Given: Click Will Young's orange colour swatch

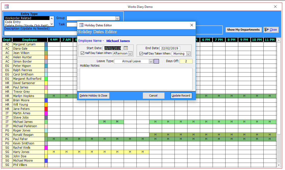Looking at the screenshot, I should pyautogui.click(x=46, y=105).
